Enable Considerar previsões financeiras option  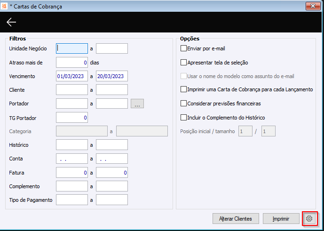point(183,104)
